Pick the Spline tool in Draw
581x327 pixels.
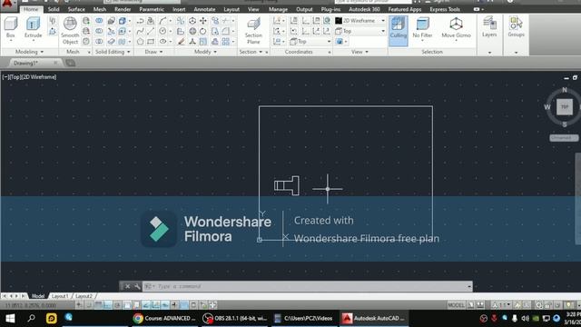(140, 31)
